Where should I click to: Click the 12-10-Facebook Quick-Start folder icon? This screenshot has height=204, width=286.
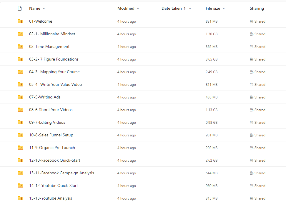click(x=20, y=160)
